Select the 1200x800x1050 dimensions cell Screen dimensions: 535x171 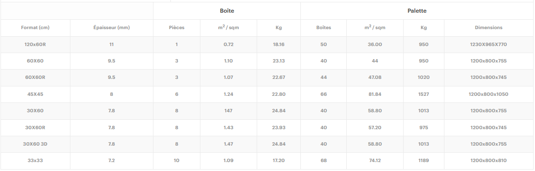(x=489, y=94)
